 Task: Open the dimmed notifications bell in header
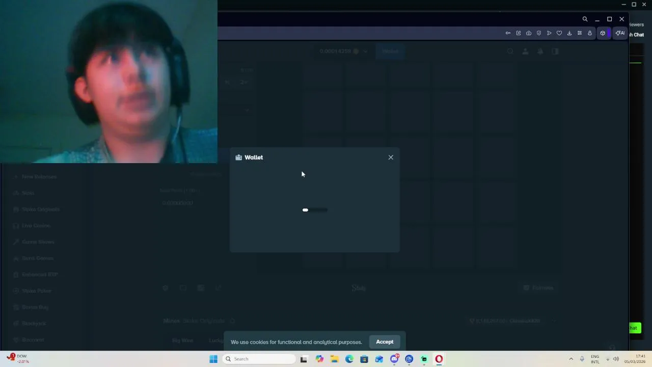pyautogui.click(x=540, y=51)
